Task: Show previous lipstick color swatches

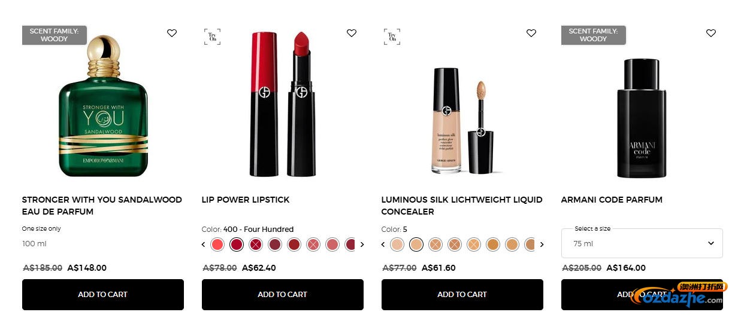Action: pos(204,244)
